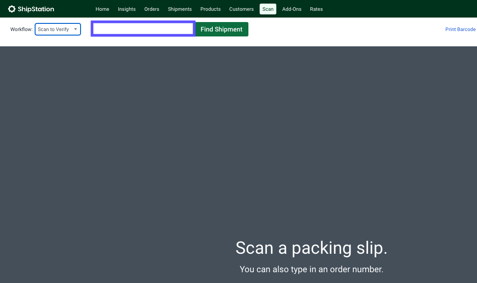Select the active Scan tab
477x283 pixels.
click(268, 9)
